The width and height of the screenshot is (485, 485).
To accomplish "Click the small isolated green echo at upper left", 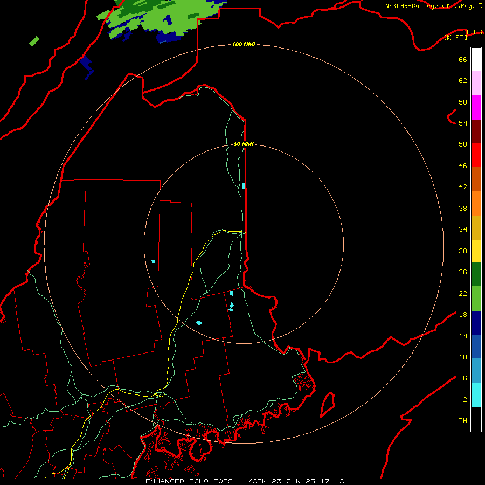I will coord(34,41).
